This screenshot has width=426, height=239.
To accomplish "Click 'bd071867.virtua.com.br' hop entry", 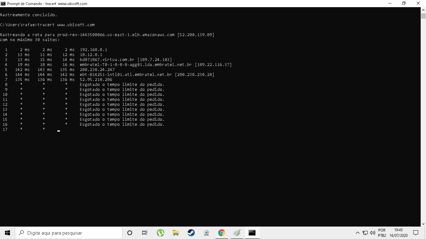I will coord(107,59).
